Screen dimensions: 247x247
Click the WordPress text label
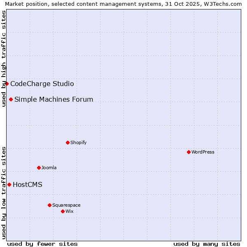[x=203, y=152]
